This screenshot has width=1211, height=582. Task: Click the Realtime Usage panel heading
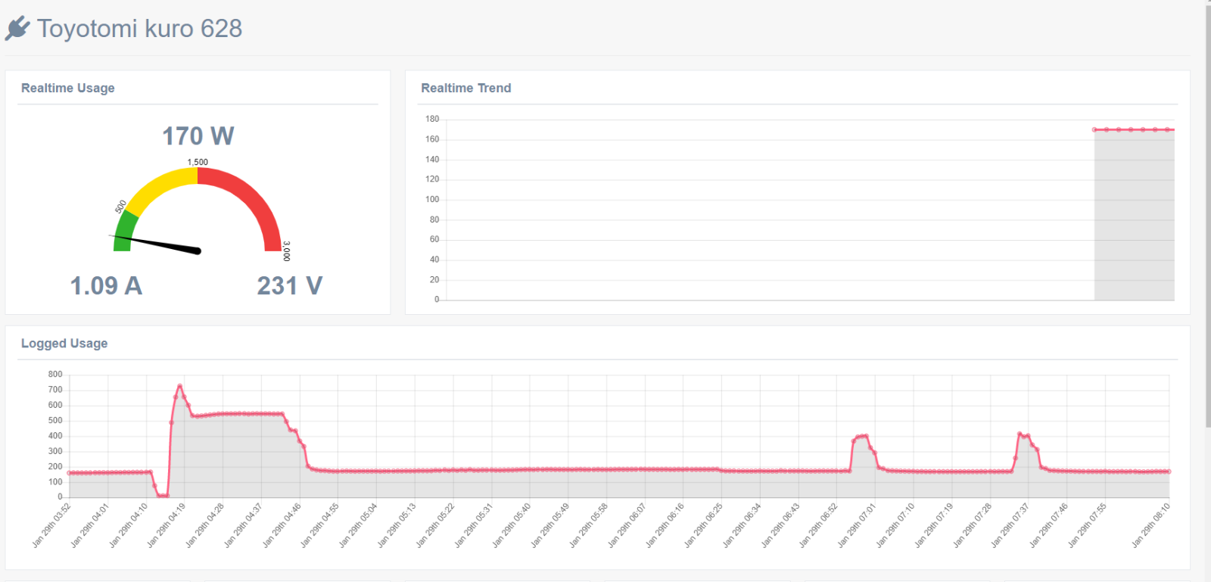point(68,88)
